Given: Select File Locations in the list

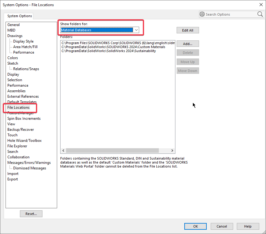Looking at the screenshot, I should click(x=18, y=108).
